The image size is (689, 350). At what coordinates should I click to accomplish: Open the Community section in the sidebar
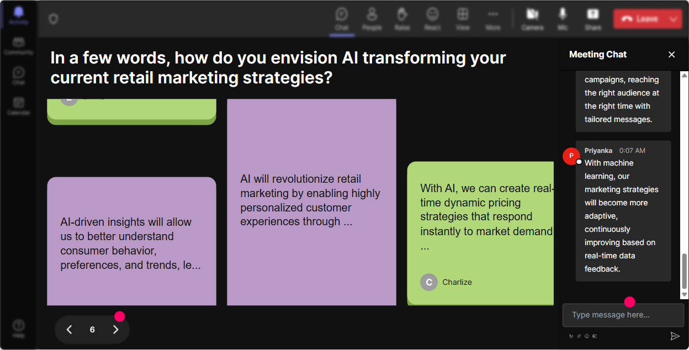[x=19, y=46]
